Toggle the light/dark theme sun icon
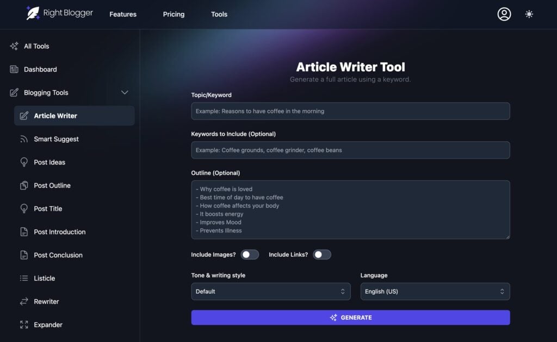This screenshot has width=557, height=342. point(529,14)
